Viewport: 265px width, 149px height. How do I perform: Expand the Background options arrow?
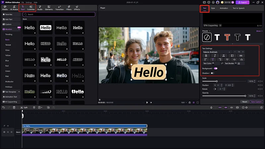[x=213, y=69]
